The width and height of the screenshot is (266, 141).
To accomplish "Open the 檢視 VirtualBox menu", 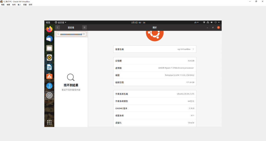I will pyautogui.click(x=14, y=5).
